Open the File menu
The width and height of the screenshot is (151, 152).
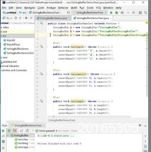[x=4, y=8]
